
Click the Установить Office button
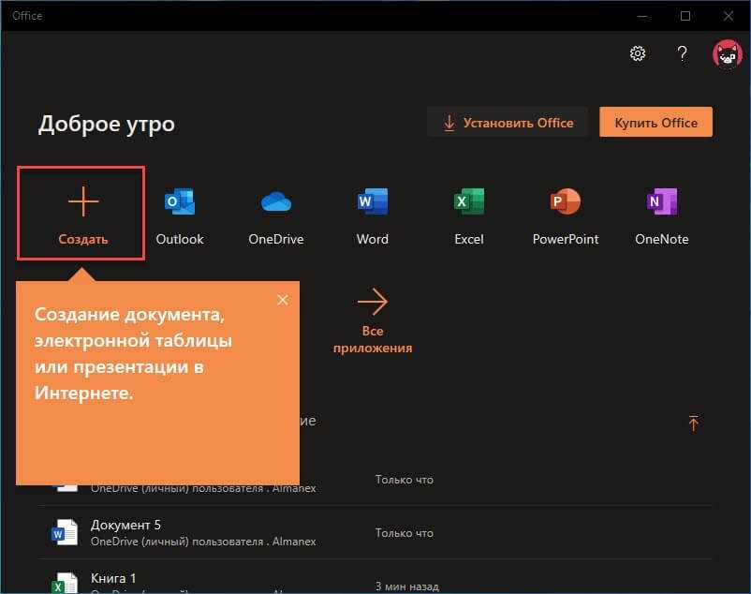pos(508,122)
